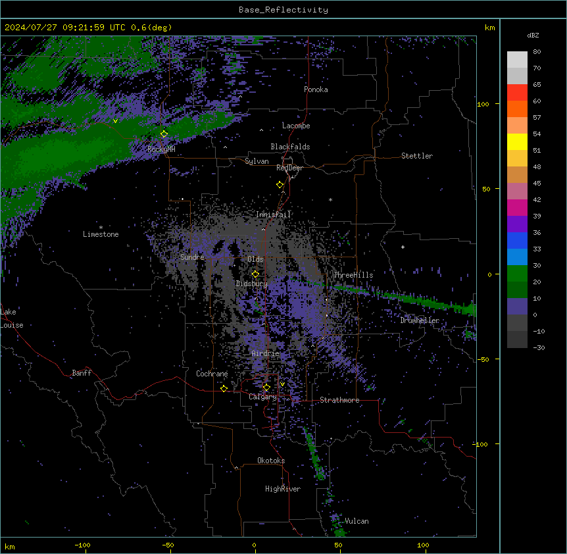Select the light gray 80-70 dBZ legend swatch
567x554 pixels.
pos(517,59)
